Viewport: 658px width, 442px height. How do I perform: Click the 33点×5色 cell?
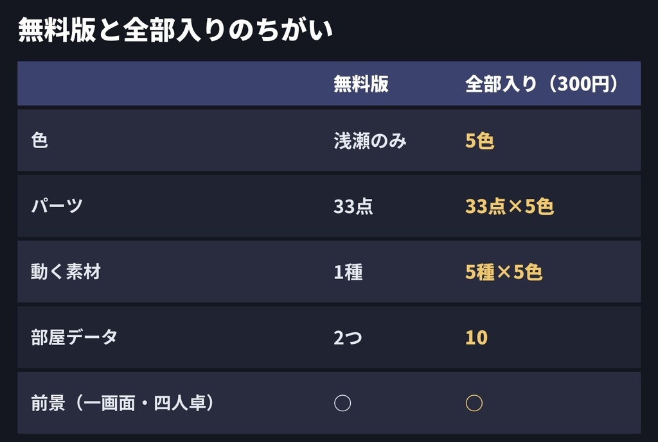tap(510, 206)
